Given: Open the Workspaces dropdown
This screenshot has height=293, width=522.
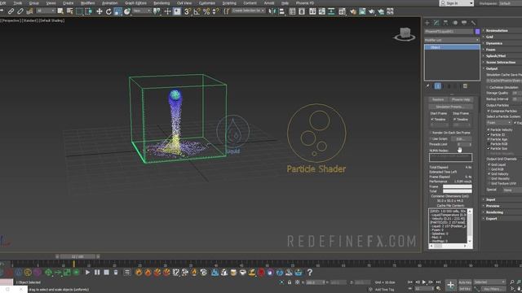Looking at the screenshot, I should point(511,3).
